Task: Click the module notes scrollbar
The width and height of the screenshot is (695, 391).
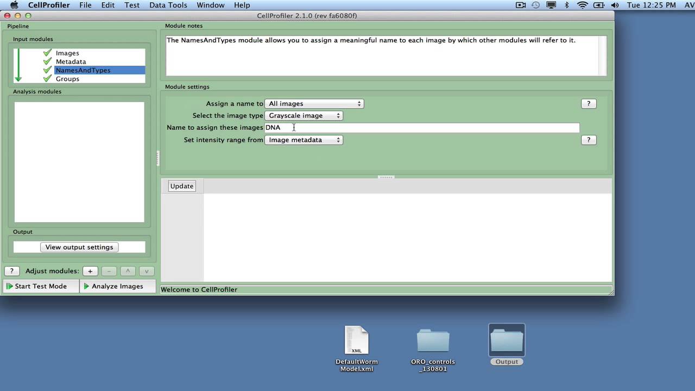Action: [x=602, y=55]
